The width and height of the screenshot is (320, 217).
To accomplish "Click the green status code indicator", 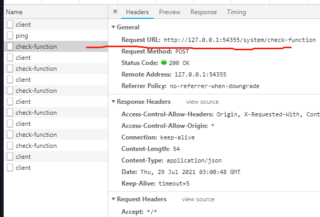I will (x=164, y=63).
